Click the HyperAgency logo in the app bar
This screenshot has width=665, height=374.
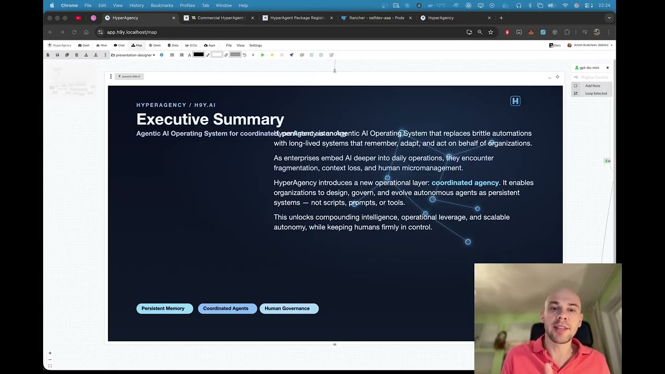(60, 45)
